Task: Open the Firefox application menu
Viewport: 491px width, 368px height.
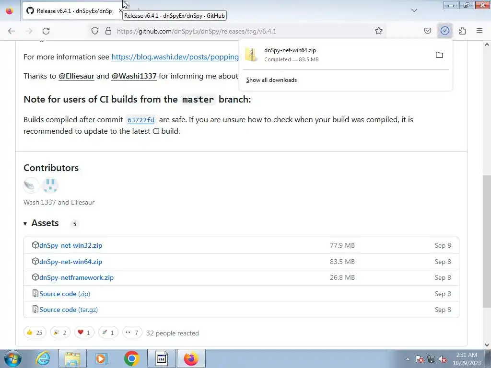Action: coord(479,31)
